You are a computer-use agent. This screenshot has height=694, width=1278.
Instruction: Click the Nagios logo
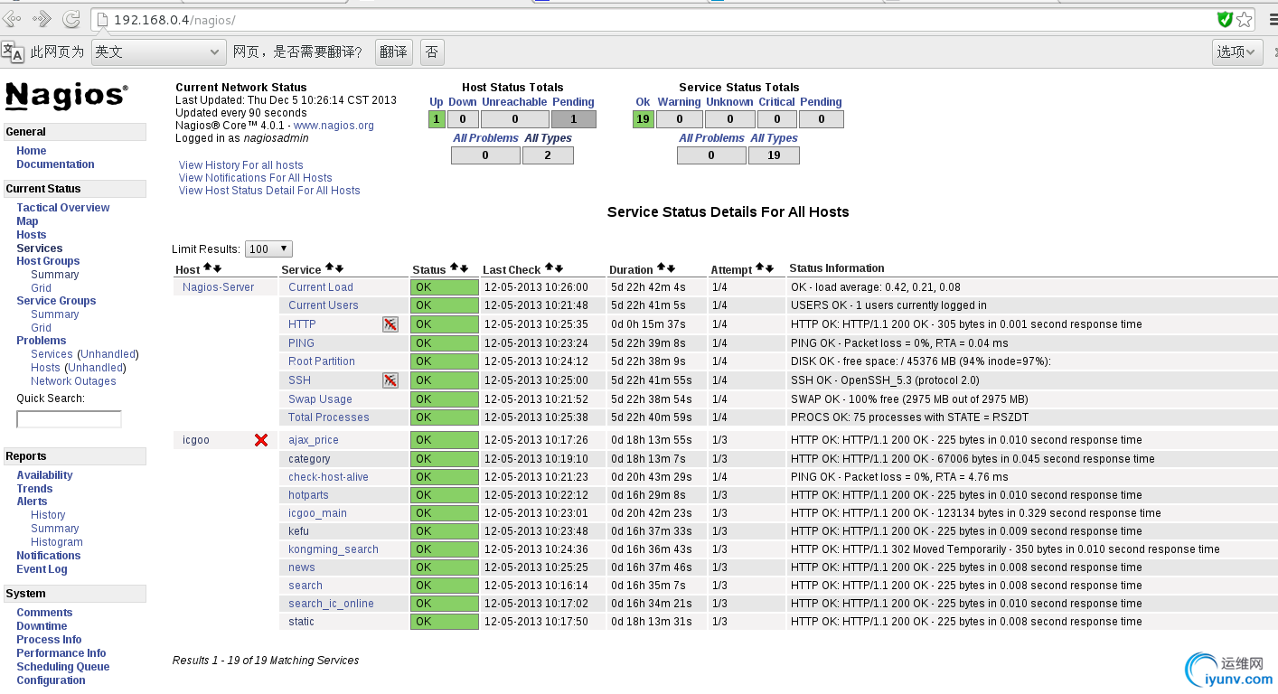pos(67,96)
